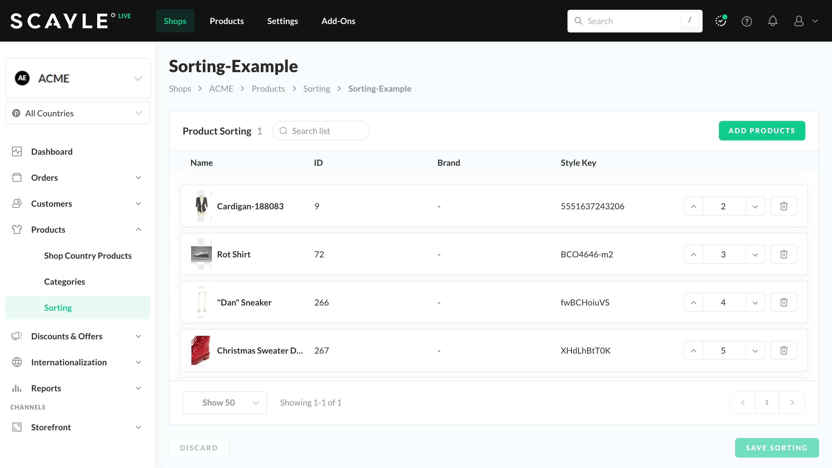
Task: Open the All Countries dropdown
Action: [78, 113]
